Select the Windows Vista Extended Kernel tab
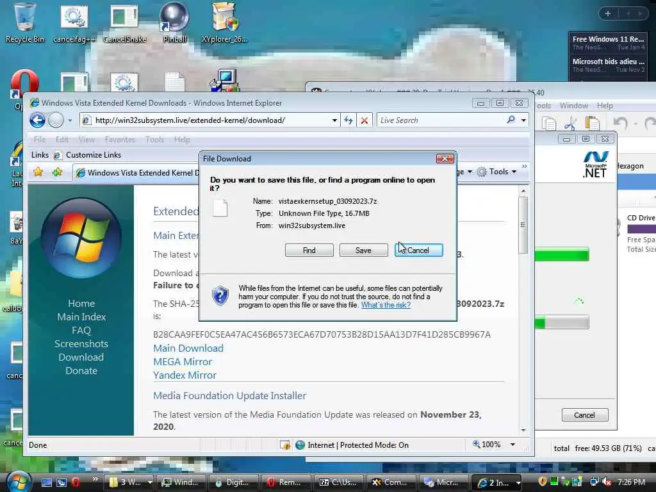This screenshot has width=656, height=492. (137, 173)
